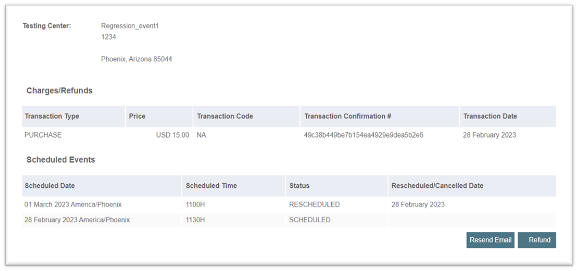578x271 pixels.
Task: Select the 01 March 2023 scheduled event row
Action: point(73,204)
